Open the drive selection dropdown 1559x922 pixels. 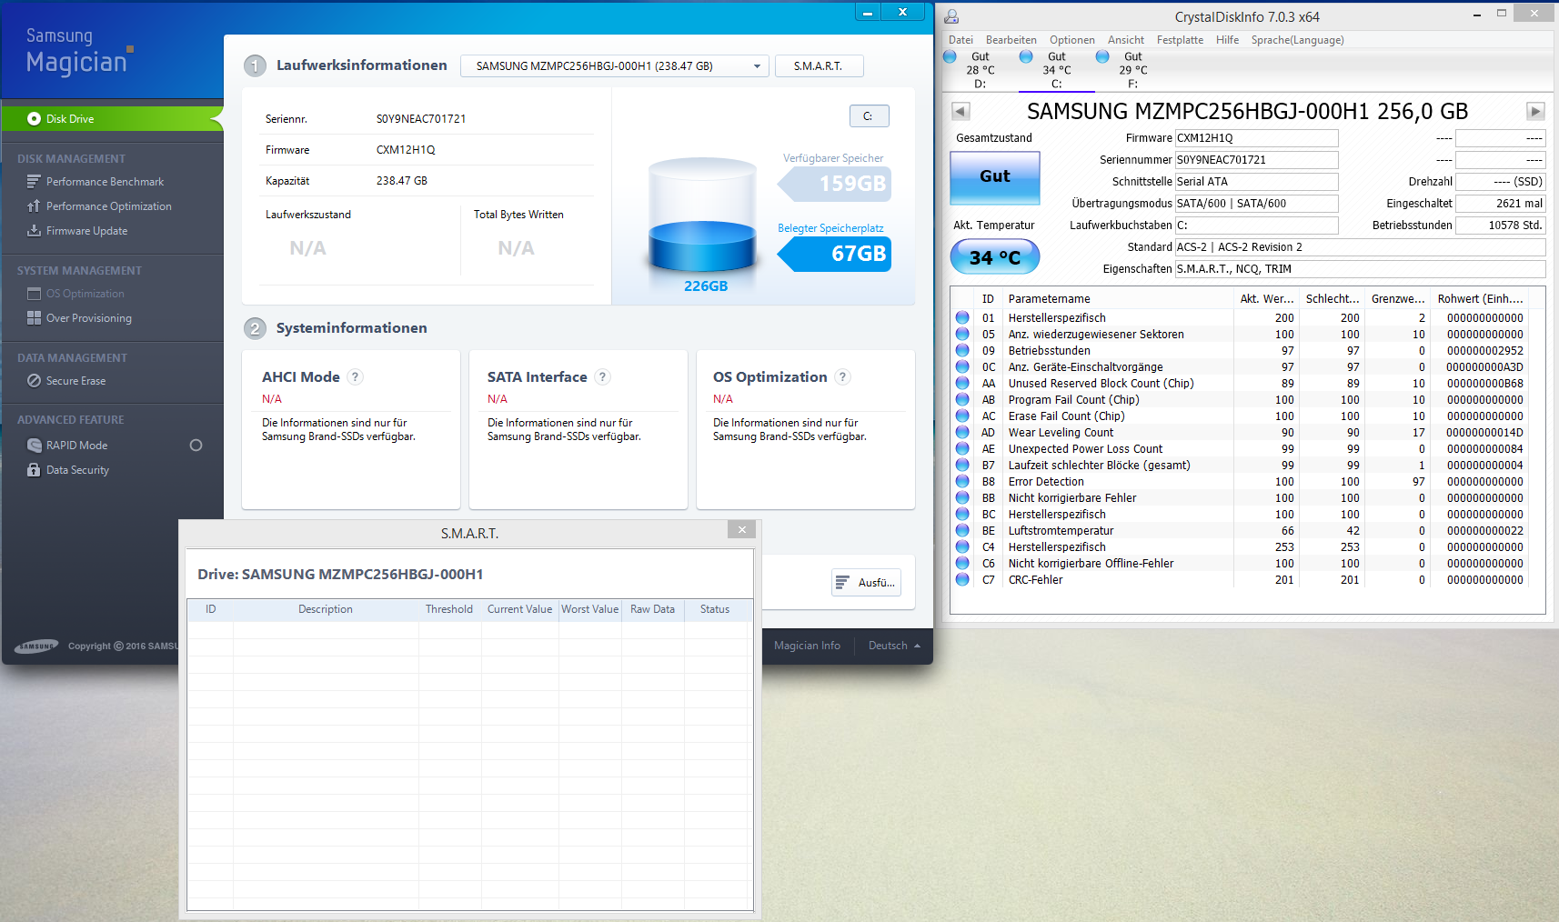[x=615, y=66]
